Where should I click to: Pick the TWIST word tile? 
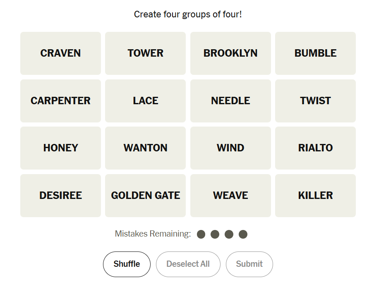tap(315, 101)
